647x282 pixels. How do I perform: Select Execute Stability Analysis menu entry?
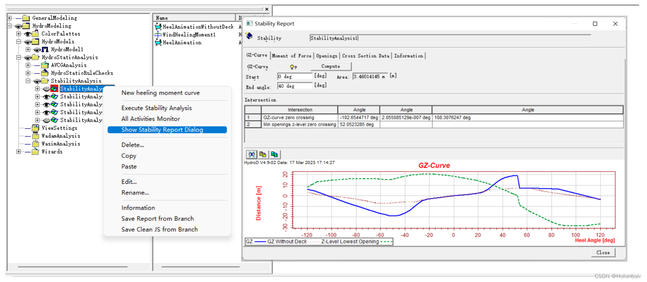(157, 108)
